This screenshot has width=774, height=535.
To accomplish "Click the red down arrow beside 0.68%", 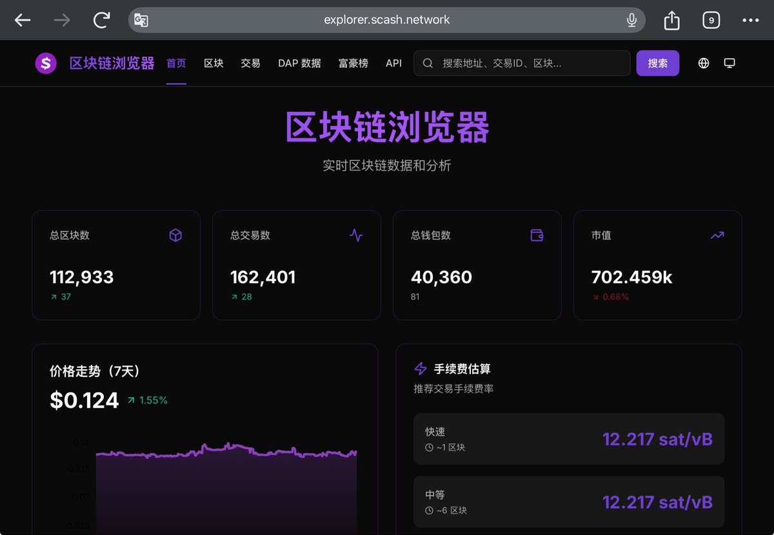I will [595, 297].
